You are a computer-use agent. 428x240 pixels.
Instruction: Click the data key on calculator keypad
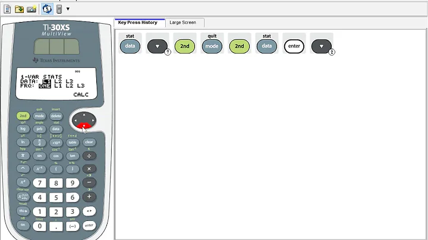coord(56,129)
